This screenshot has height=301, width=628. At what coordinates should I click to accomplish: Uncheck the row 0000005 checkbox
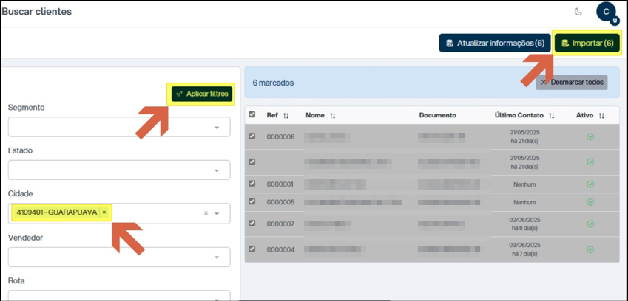(252, 201)
